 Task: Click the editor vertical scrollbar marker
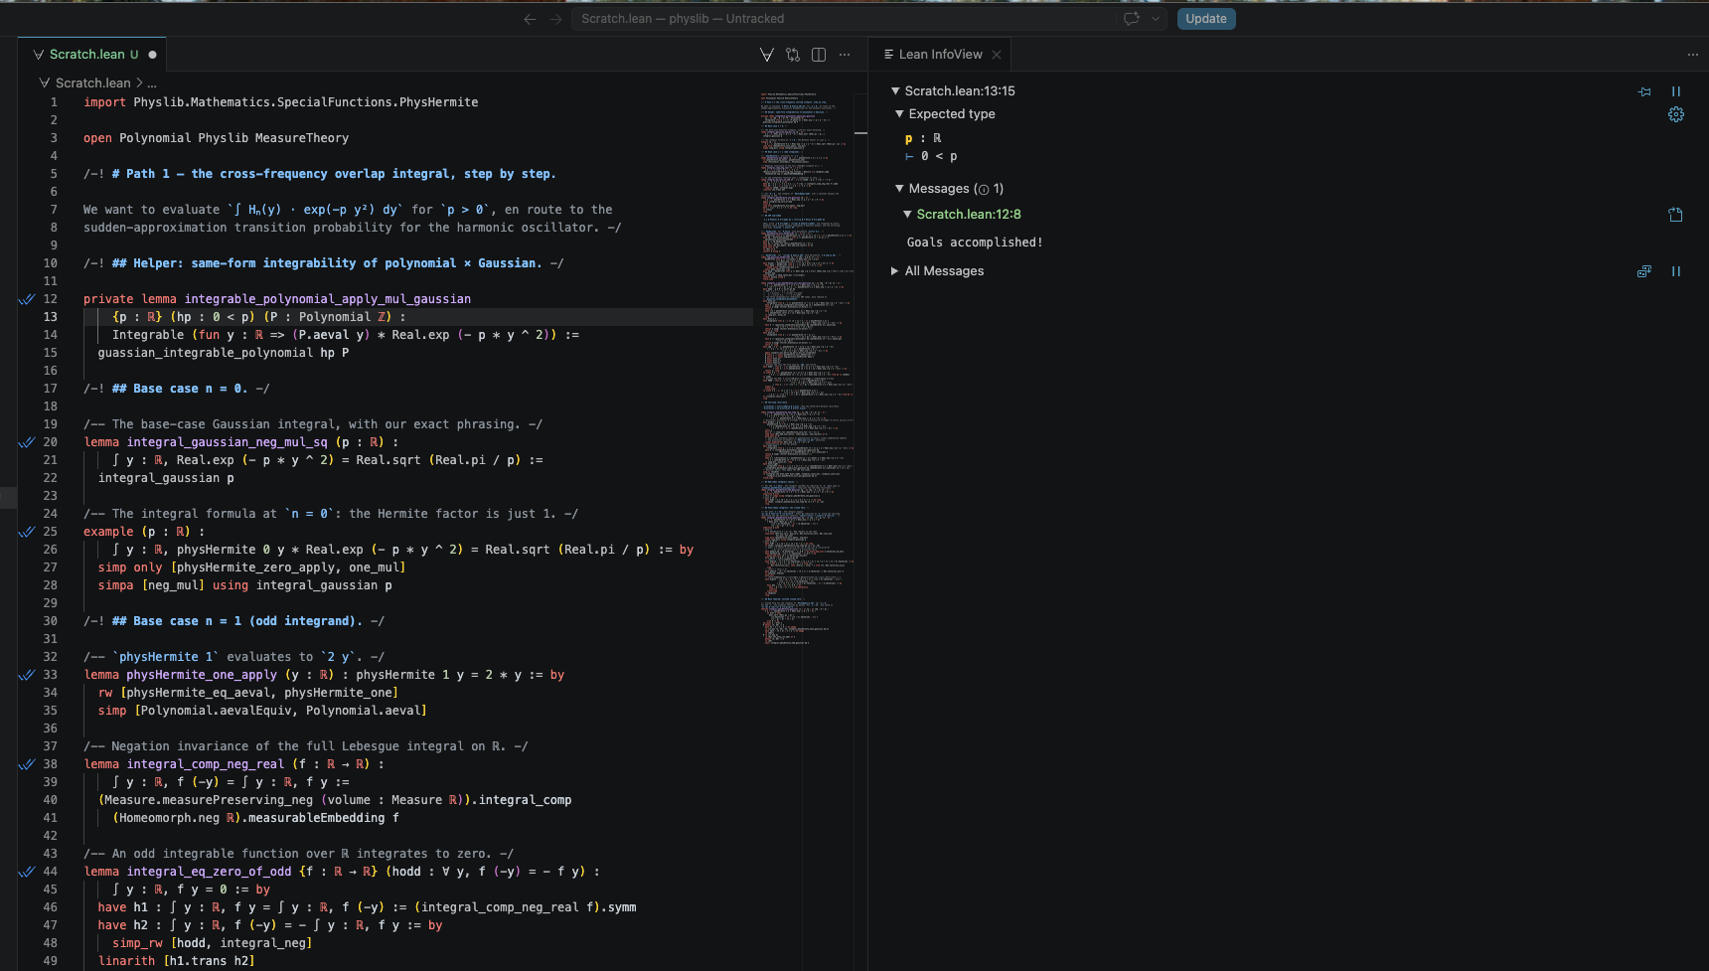(860, 133)
